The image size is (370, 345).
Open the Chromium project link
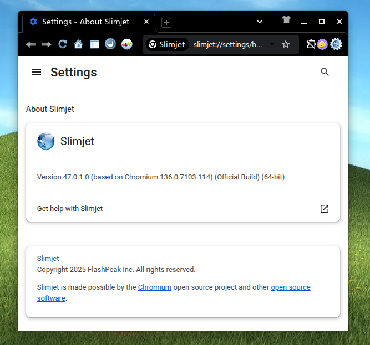point(154,287)
